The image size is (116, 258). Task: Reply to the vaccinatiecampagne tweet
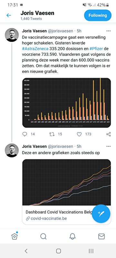(x=24, y=134)
